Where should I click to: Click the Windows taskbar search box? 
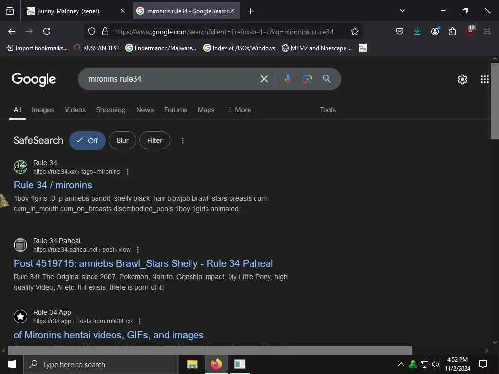[x=101, y=364]
